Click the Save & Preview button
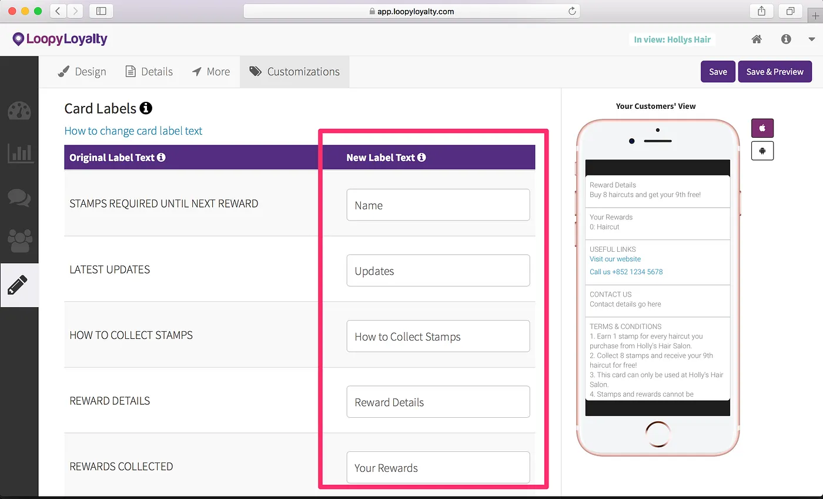The height and width of the screenshot is (499, 823). pos(775,72)
